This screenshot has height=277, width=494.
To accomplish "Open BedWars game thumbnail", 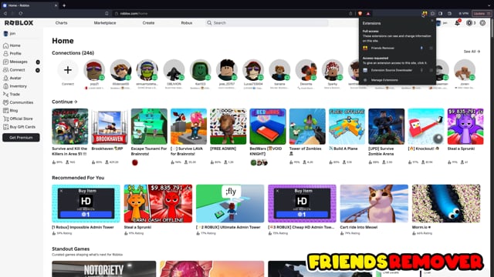I will 268,126.
